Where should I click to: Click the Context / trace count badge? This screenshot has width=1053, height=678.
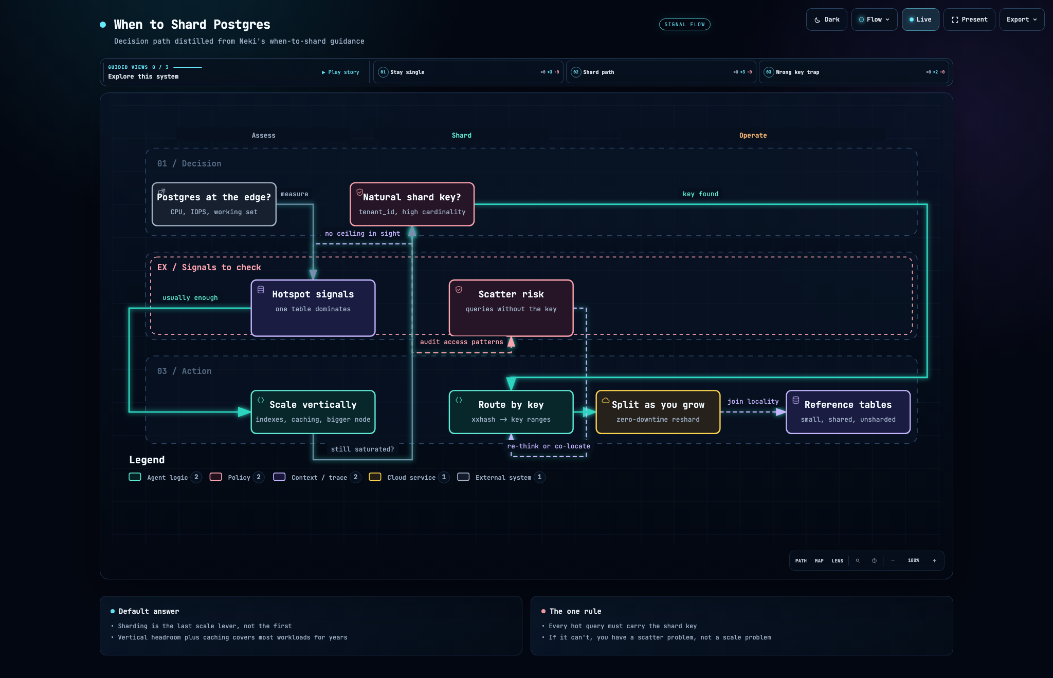[355, 477]
